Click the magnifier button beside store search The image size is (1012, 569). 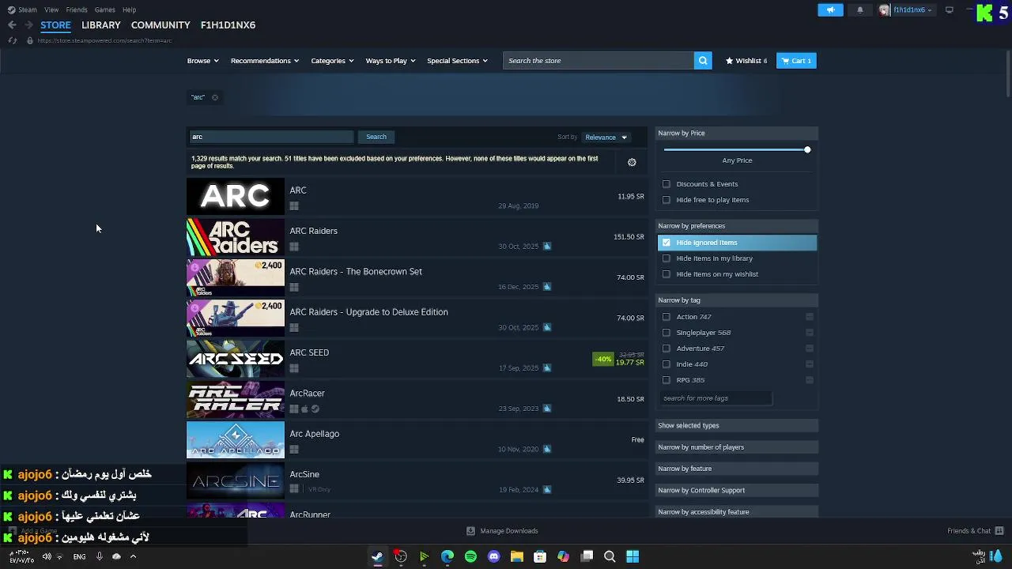click(x=702, y=61)
